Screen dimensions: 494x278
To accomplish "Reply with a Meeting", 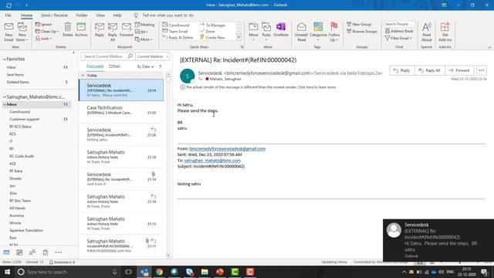I will [x=144, y=24].
